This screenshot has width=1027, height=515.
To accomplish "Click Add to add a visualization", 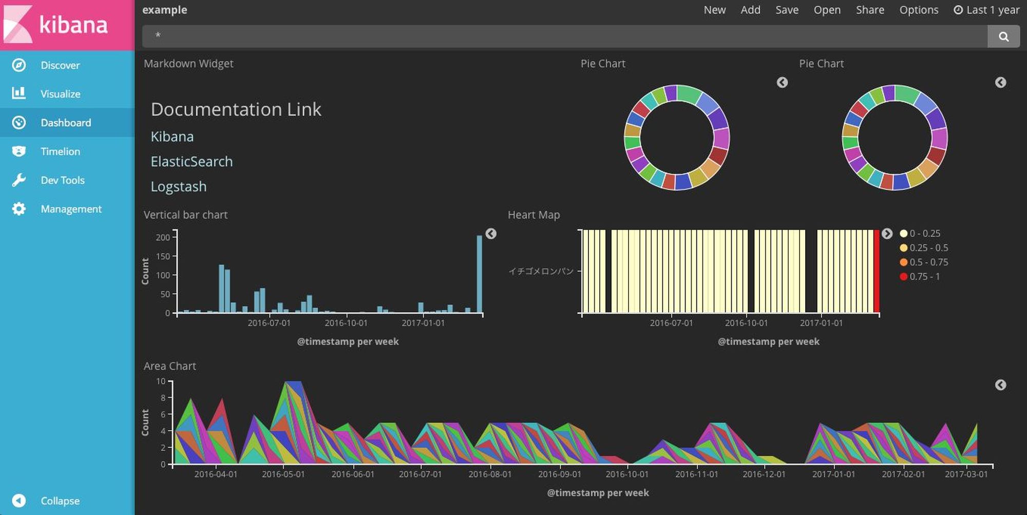I will 750,10.
